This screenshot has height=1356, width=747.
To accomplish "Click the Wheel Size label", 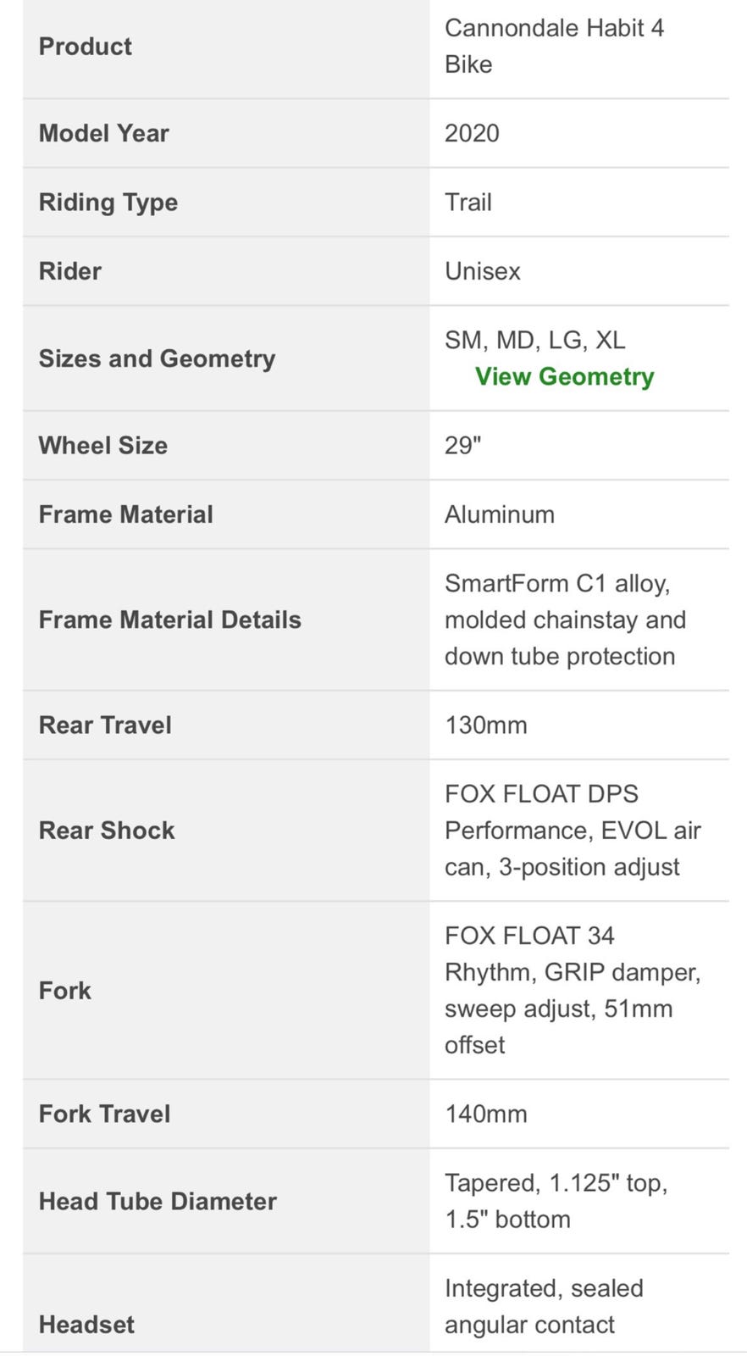I will coord(103,445).
